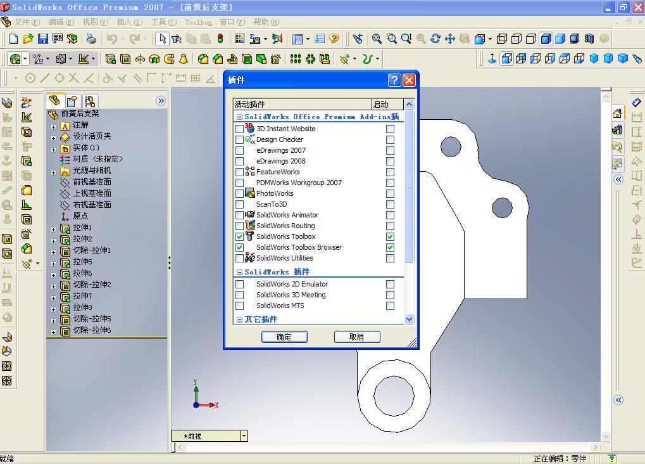Click the 活动插件 column header
The width and height of the screenshot is (645, 464).
(303, 104)
